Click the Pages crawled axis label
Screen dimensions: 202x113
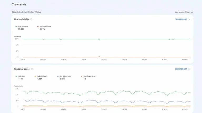pyautogui.click(x=19, y=86)
